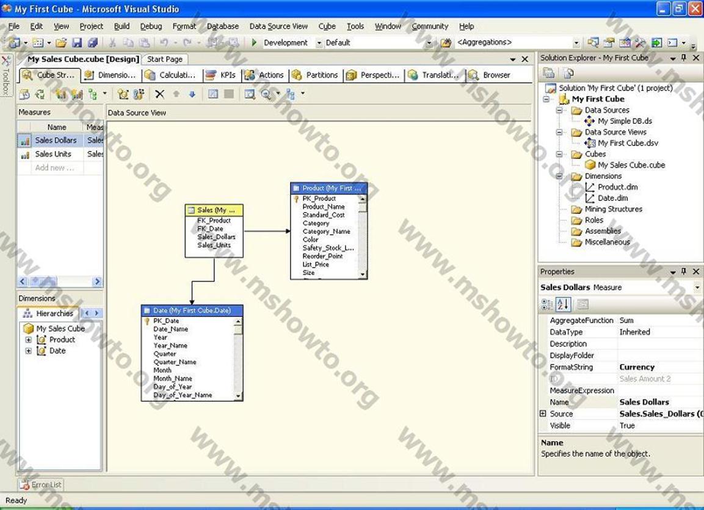Open Product.dim in Solution Explorer
Viewport: 704px width, 510px height.
(617, 188)
